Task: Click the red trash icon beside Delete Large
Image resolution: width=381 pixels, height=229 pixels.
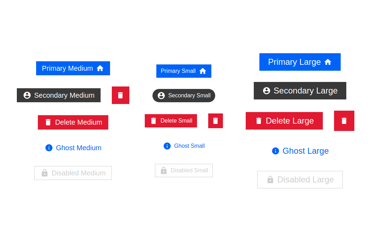Action: point(344,120)
